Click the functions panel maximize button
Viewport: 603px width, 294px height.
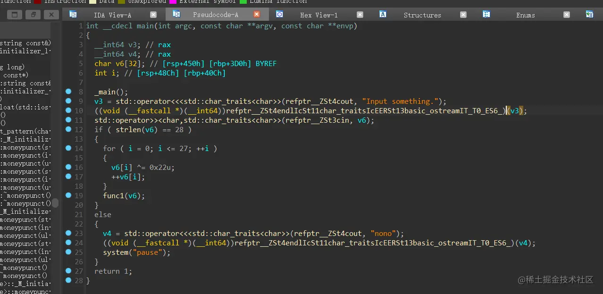click(x=14, y=15)
